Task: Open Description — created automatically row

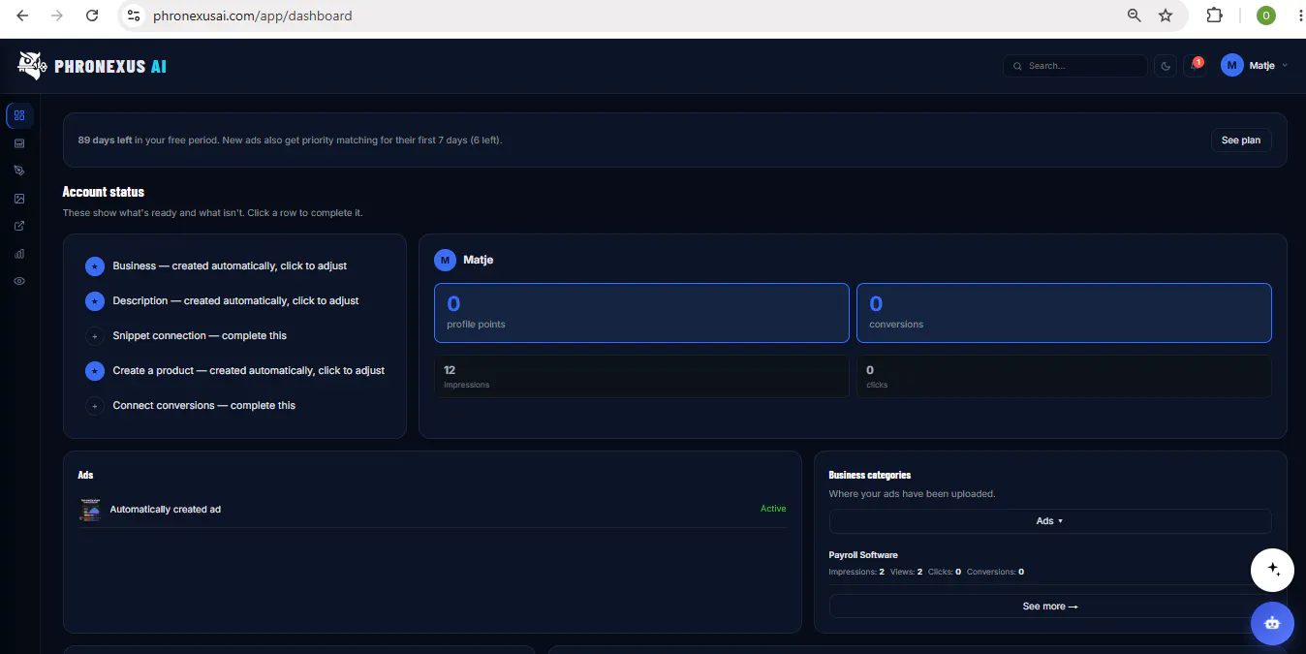Action: [234, 300]
